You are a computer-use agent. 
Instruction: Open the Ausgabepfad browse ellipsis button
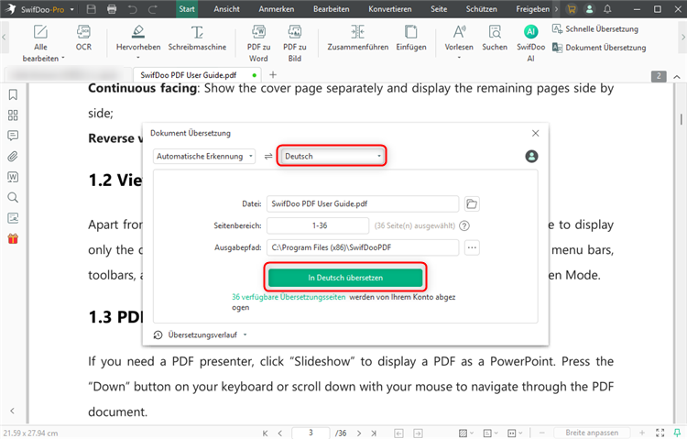[x=472, y=247]
